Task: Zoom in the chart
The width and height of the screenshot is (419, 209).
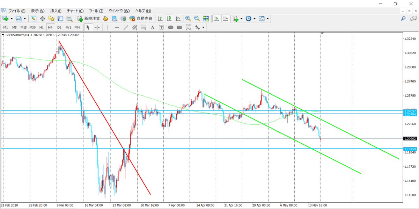Action: [x=188, y=19]
